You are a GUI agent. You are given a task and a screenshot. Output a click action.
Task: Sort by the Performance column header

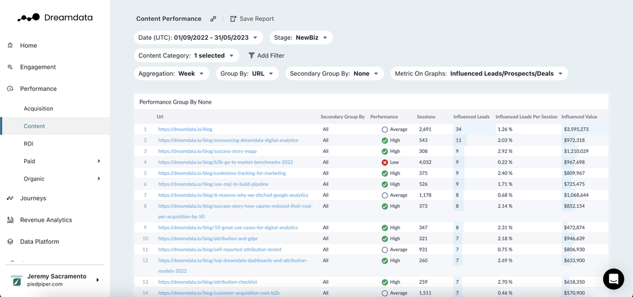click(x=384, y=117)
